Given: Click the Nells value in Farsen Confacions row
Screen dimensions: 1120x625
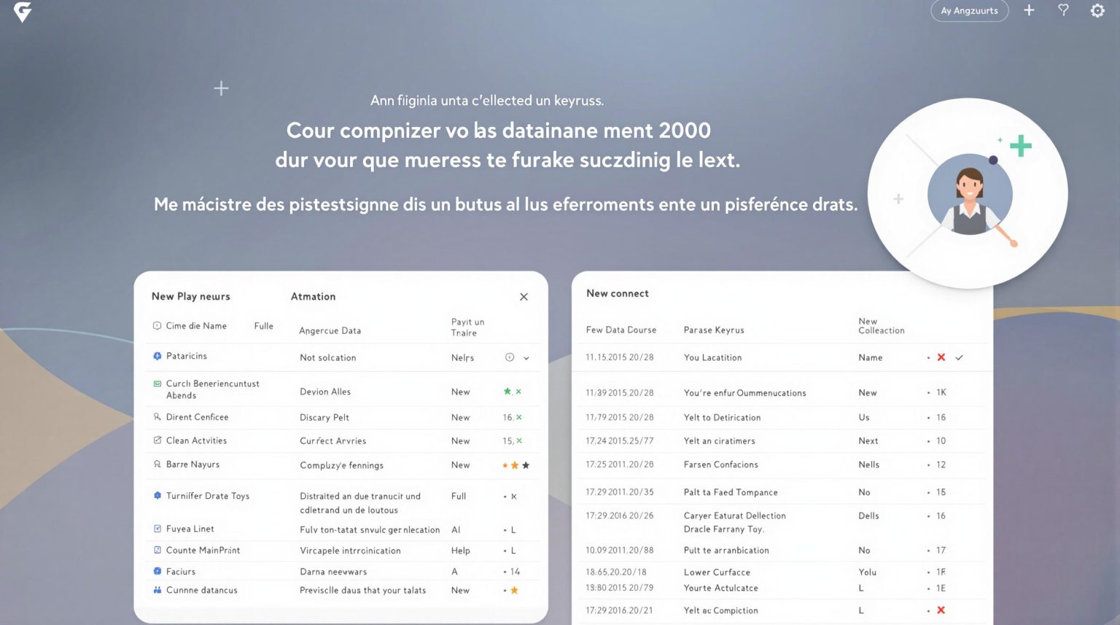Looking at the screenshot, I should coord(868,465).
